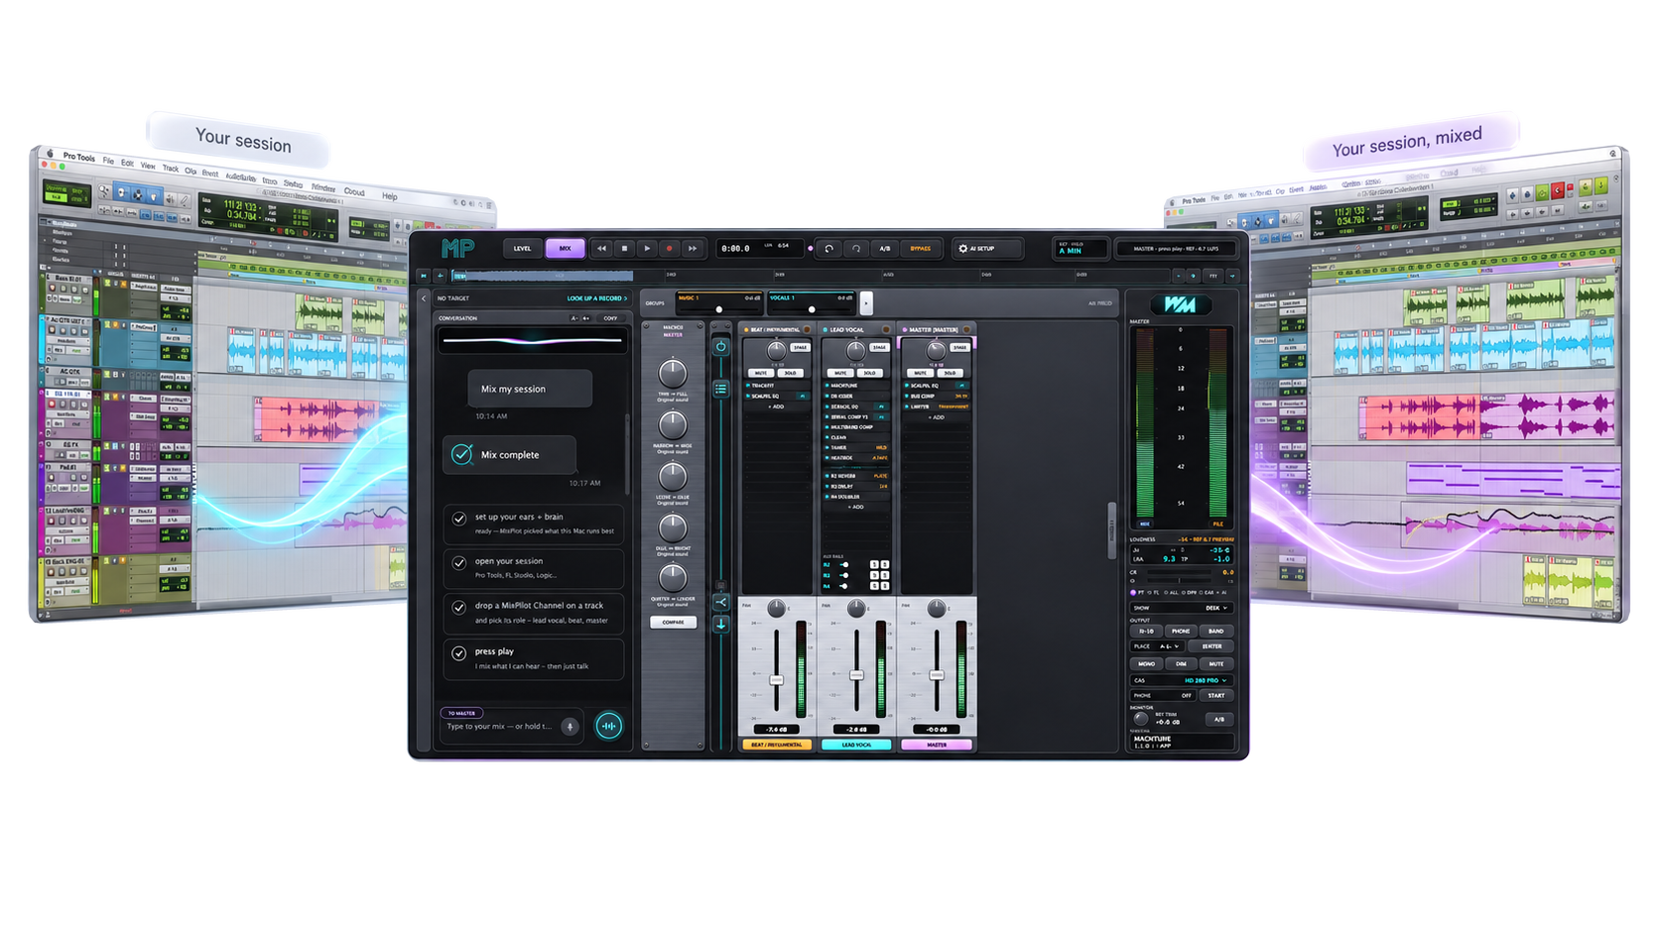Image resolution: width=1659 pixels, height=933 pixels.
Task: Click the stop transport button
Action: click(x=624, y=249)
